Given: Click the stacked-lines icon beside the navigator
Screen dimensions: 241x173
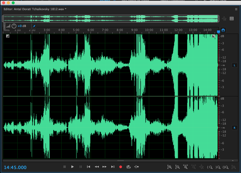Looking at the screenshot, I should click(232, 18).
